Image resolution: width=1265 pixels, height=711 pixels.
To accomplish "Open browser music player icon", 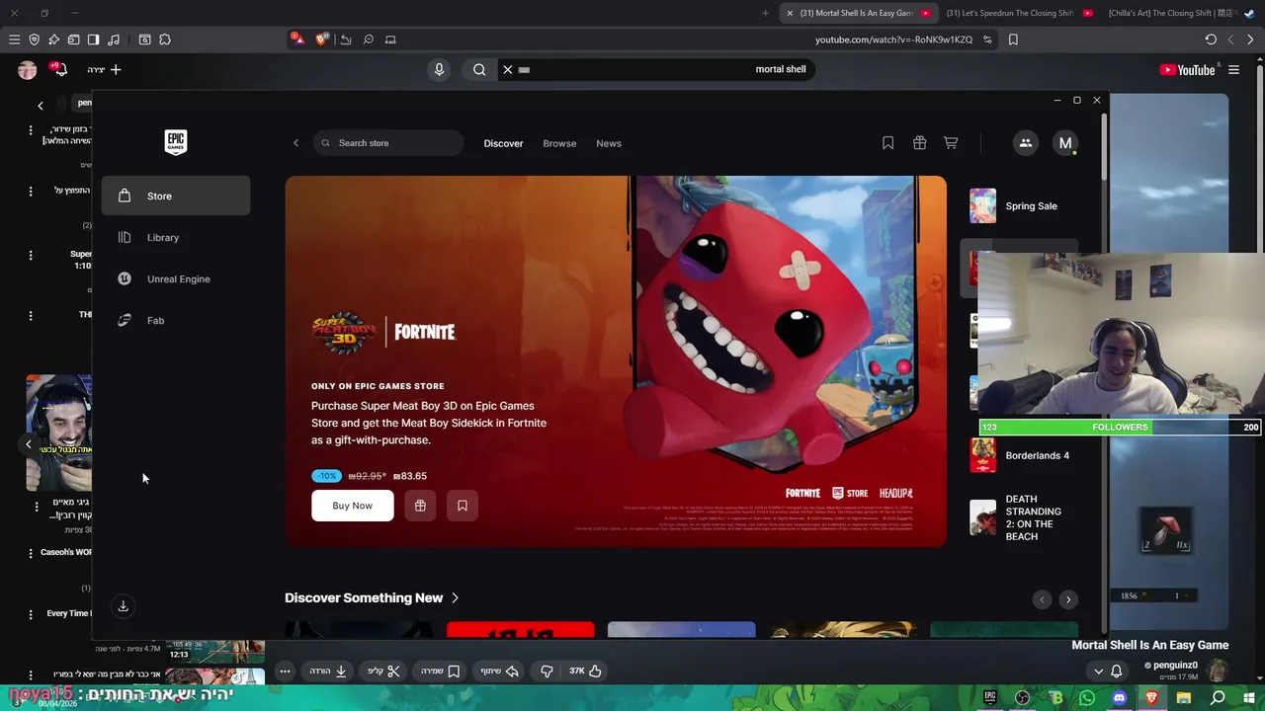I will pos(113,39).
